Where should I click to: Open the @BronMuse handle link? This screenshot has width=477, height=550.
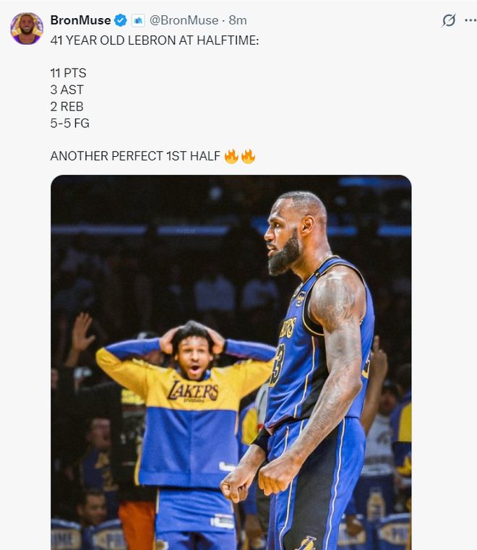tap(184, 20)
